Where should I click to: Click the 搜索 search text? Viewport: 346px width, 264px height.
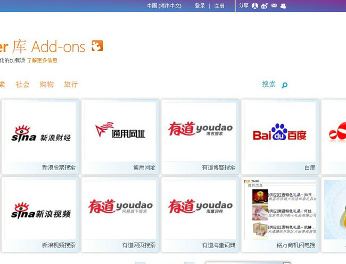(x=268, y=84)
